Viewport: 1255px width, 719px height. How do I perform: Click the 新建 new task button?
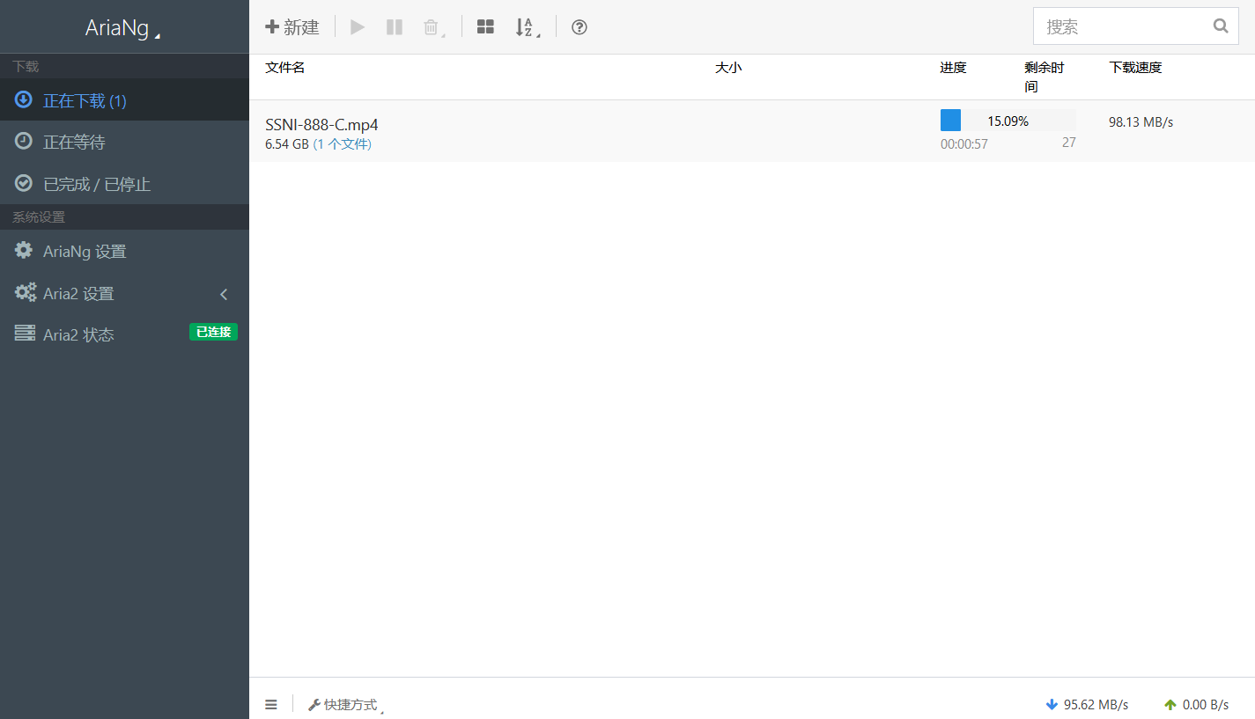point(292,27)
